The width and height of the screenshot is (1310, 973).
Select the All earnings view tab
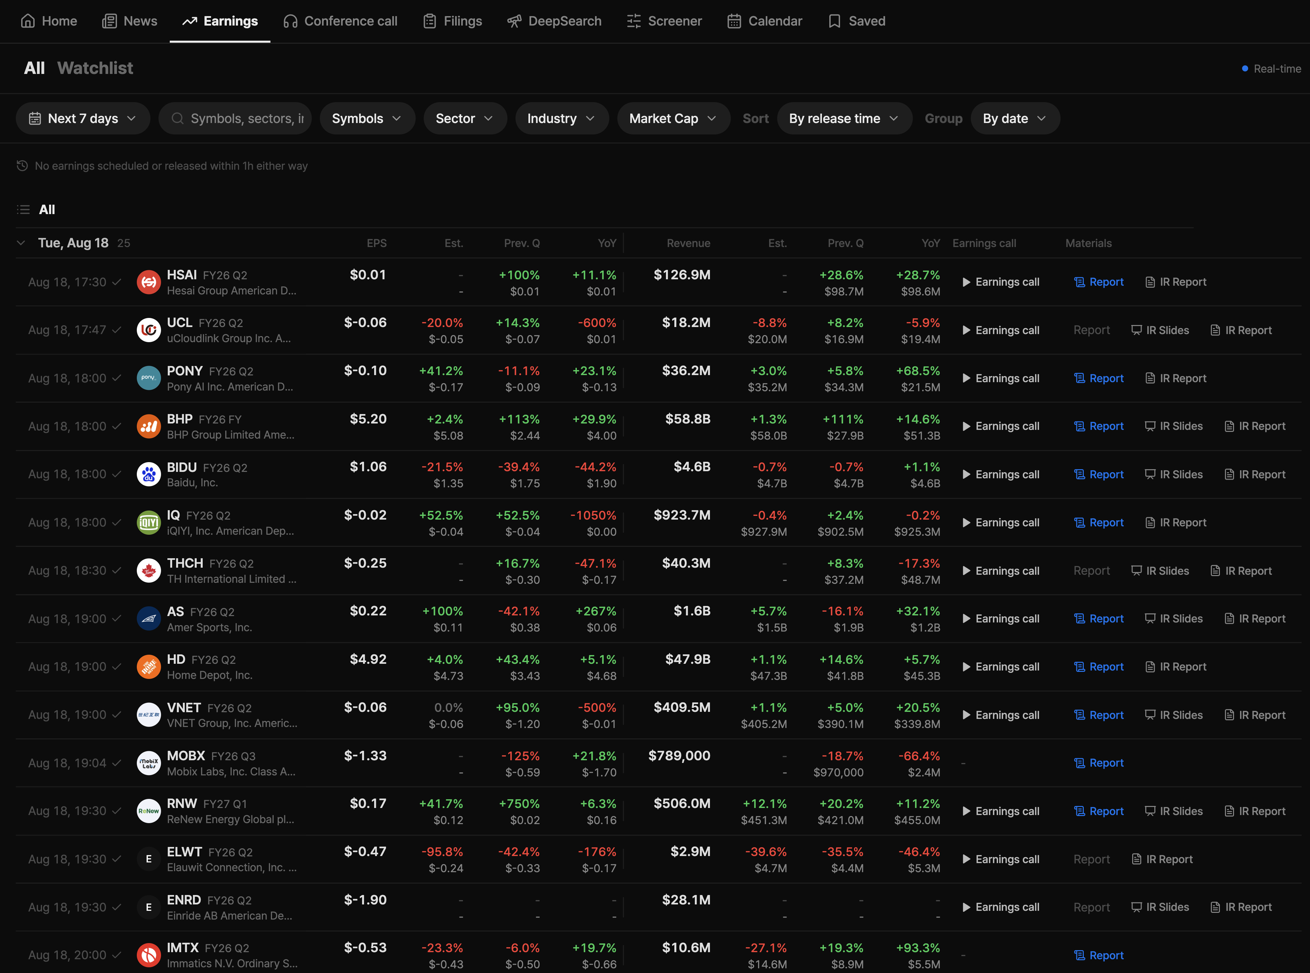[x=34, y=68]
